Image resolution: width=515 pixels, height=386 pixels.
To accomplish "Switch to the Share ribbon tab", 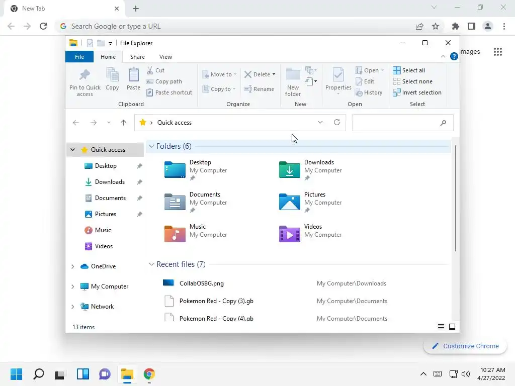I will [x=137, y=57].
